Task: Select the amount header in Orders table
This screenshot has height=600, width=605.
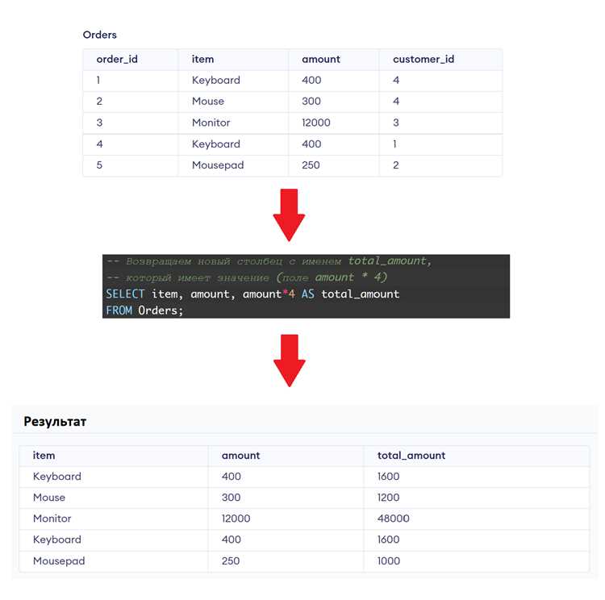Action: pos(321,60)
